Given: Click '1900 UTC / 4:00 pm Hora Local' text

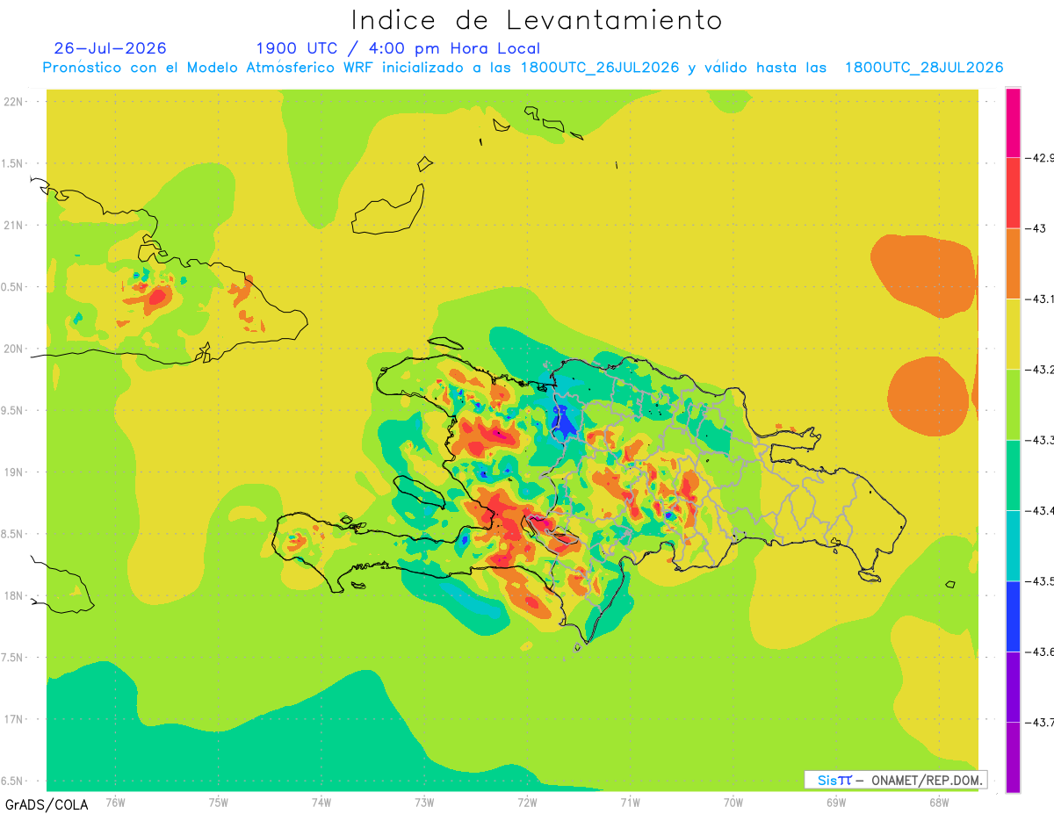Looking at the screenshot, I should tap(398, 48).
